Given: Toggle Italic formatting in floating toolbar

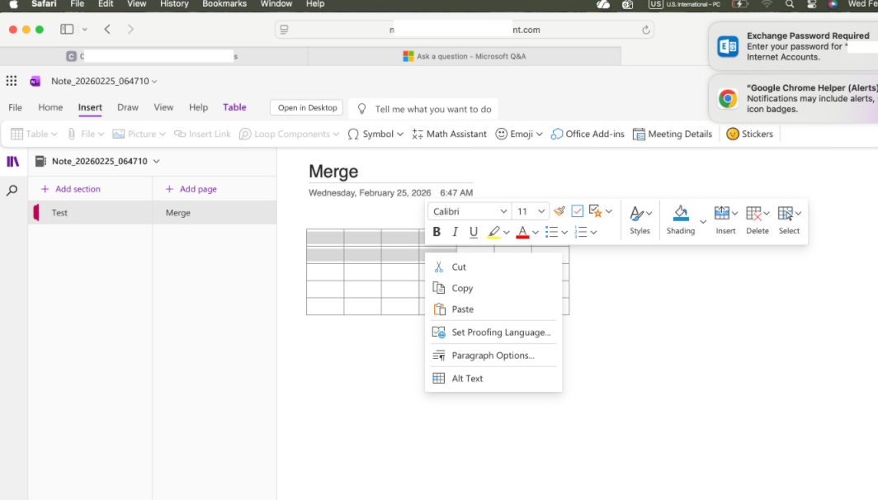Looking at the screenshot, I should pos(456,232).
